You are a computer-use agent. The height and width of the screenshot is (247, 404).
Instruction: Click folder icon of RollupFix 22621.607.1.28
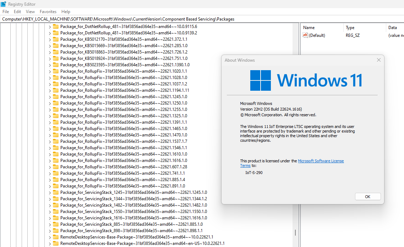click(56, 167)
